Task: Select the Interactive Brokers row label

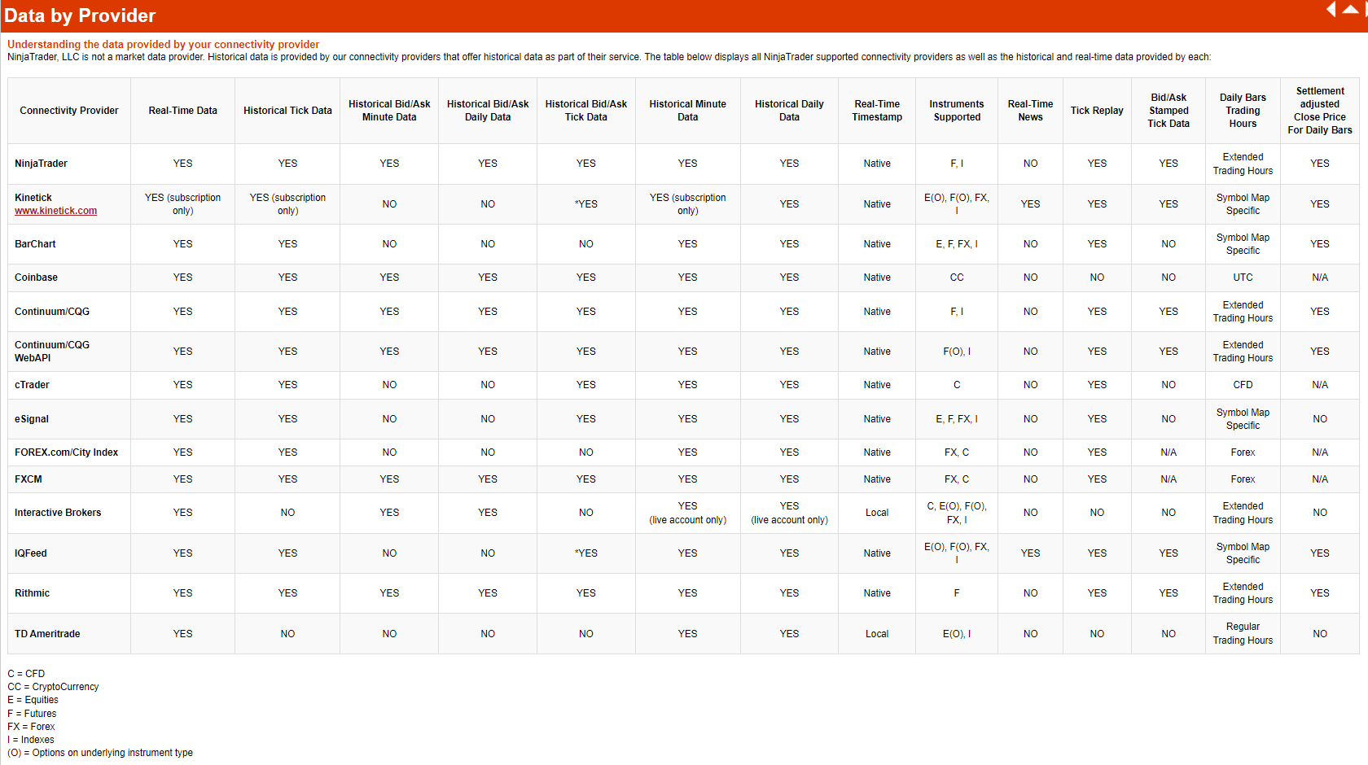Action: 58,513
